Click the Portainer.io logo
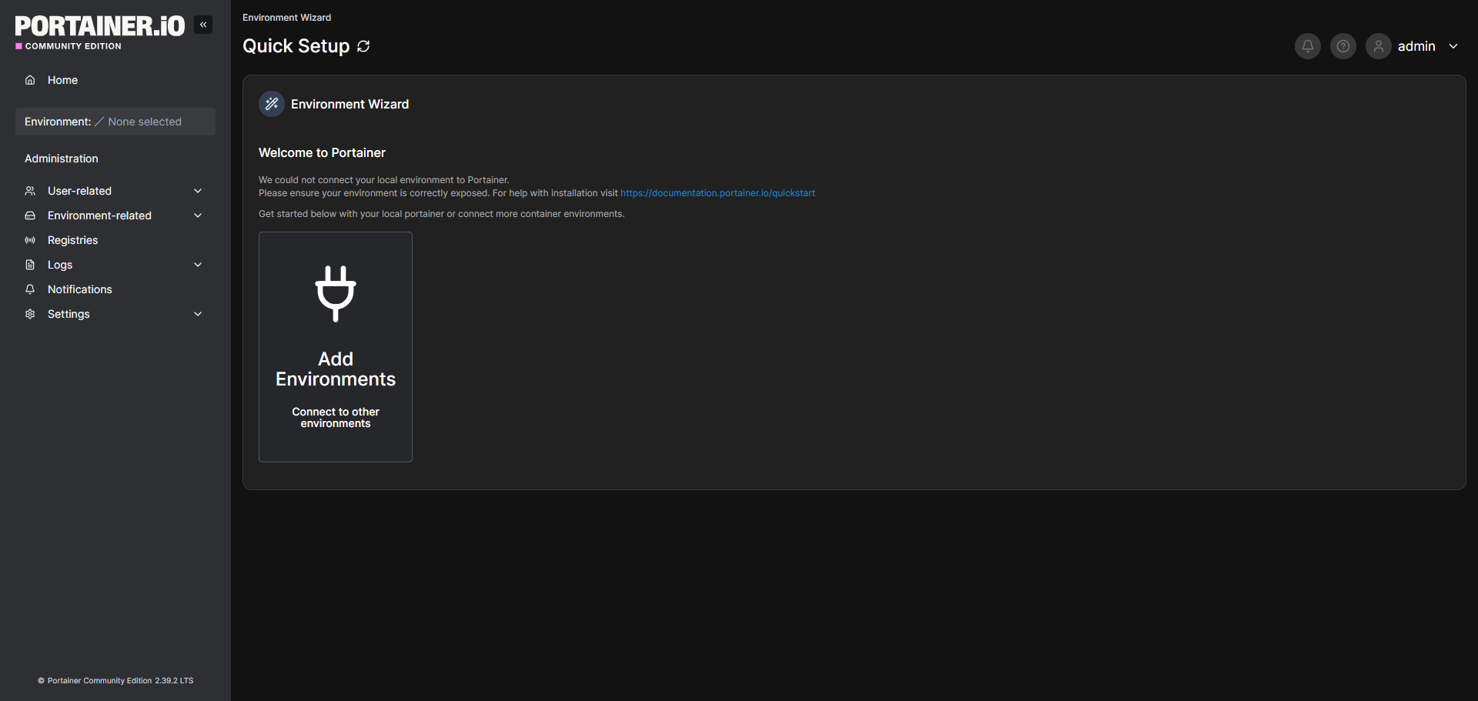The width and height of the screenshot is (1478, 701). pyautogui.click(x=100, y=26)
